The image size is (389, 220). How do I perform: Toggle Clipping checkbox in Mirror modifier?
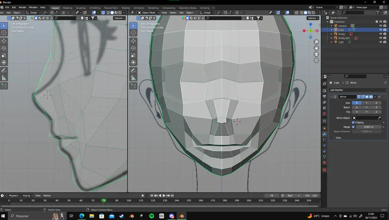[353, 122]
